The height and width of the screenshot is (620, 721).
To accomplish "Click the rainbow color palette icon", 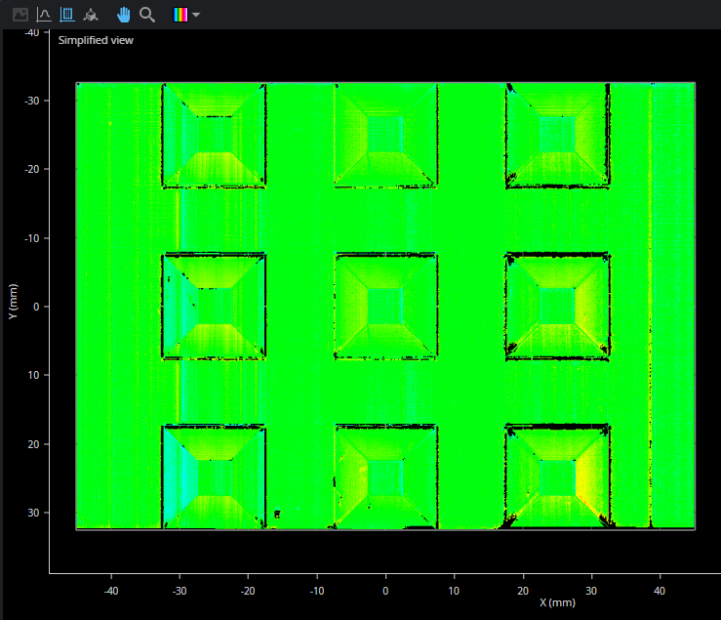I will point(180,15).
